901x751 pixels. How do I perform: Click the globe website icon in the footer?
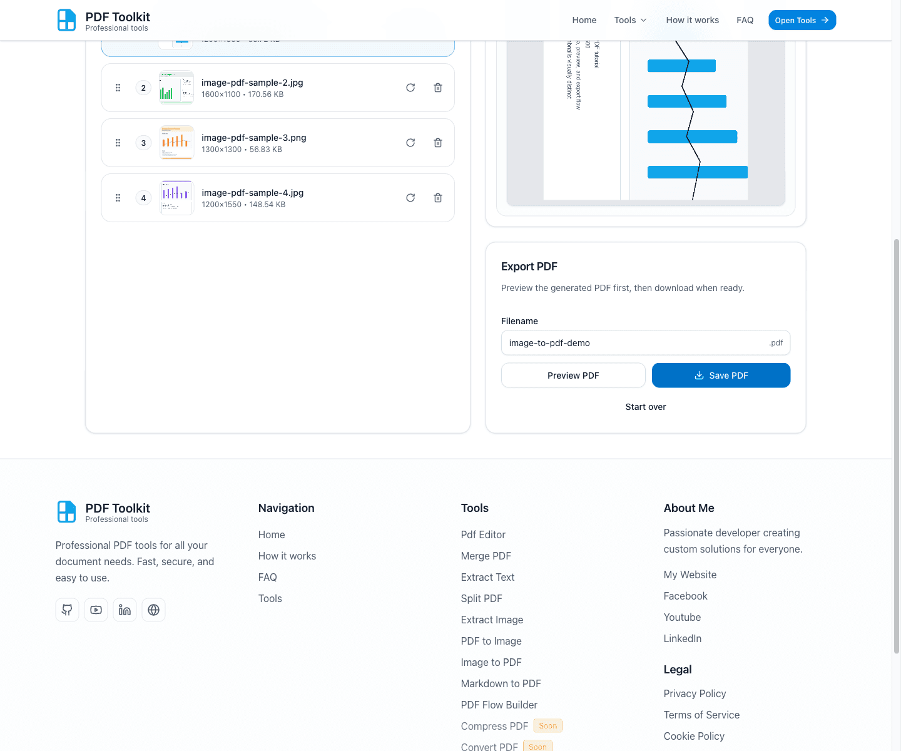coord(153,610)
